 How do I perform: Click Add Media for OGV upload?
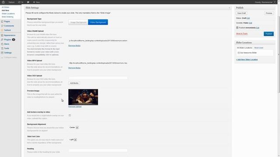[74, 83]
